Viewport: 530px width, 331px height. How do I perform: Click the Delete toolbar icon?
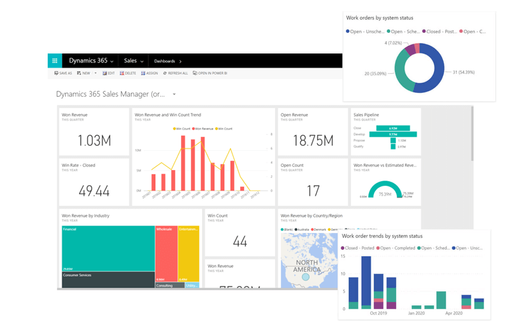coord(122,73)
